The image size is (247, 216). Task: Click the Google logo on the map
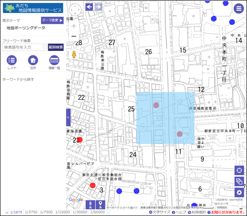(76, 200)
